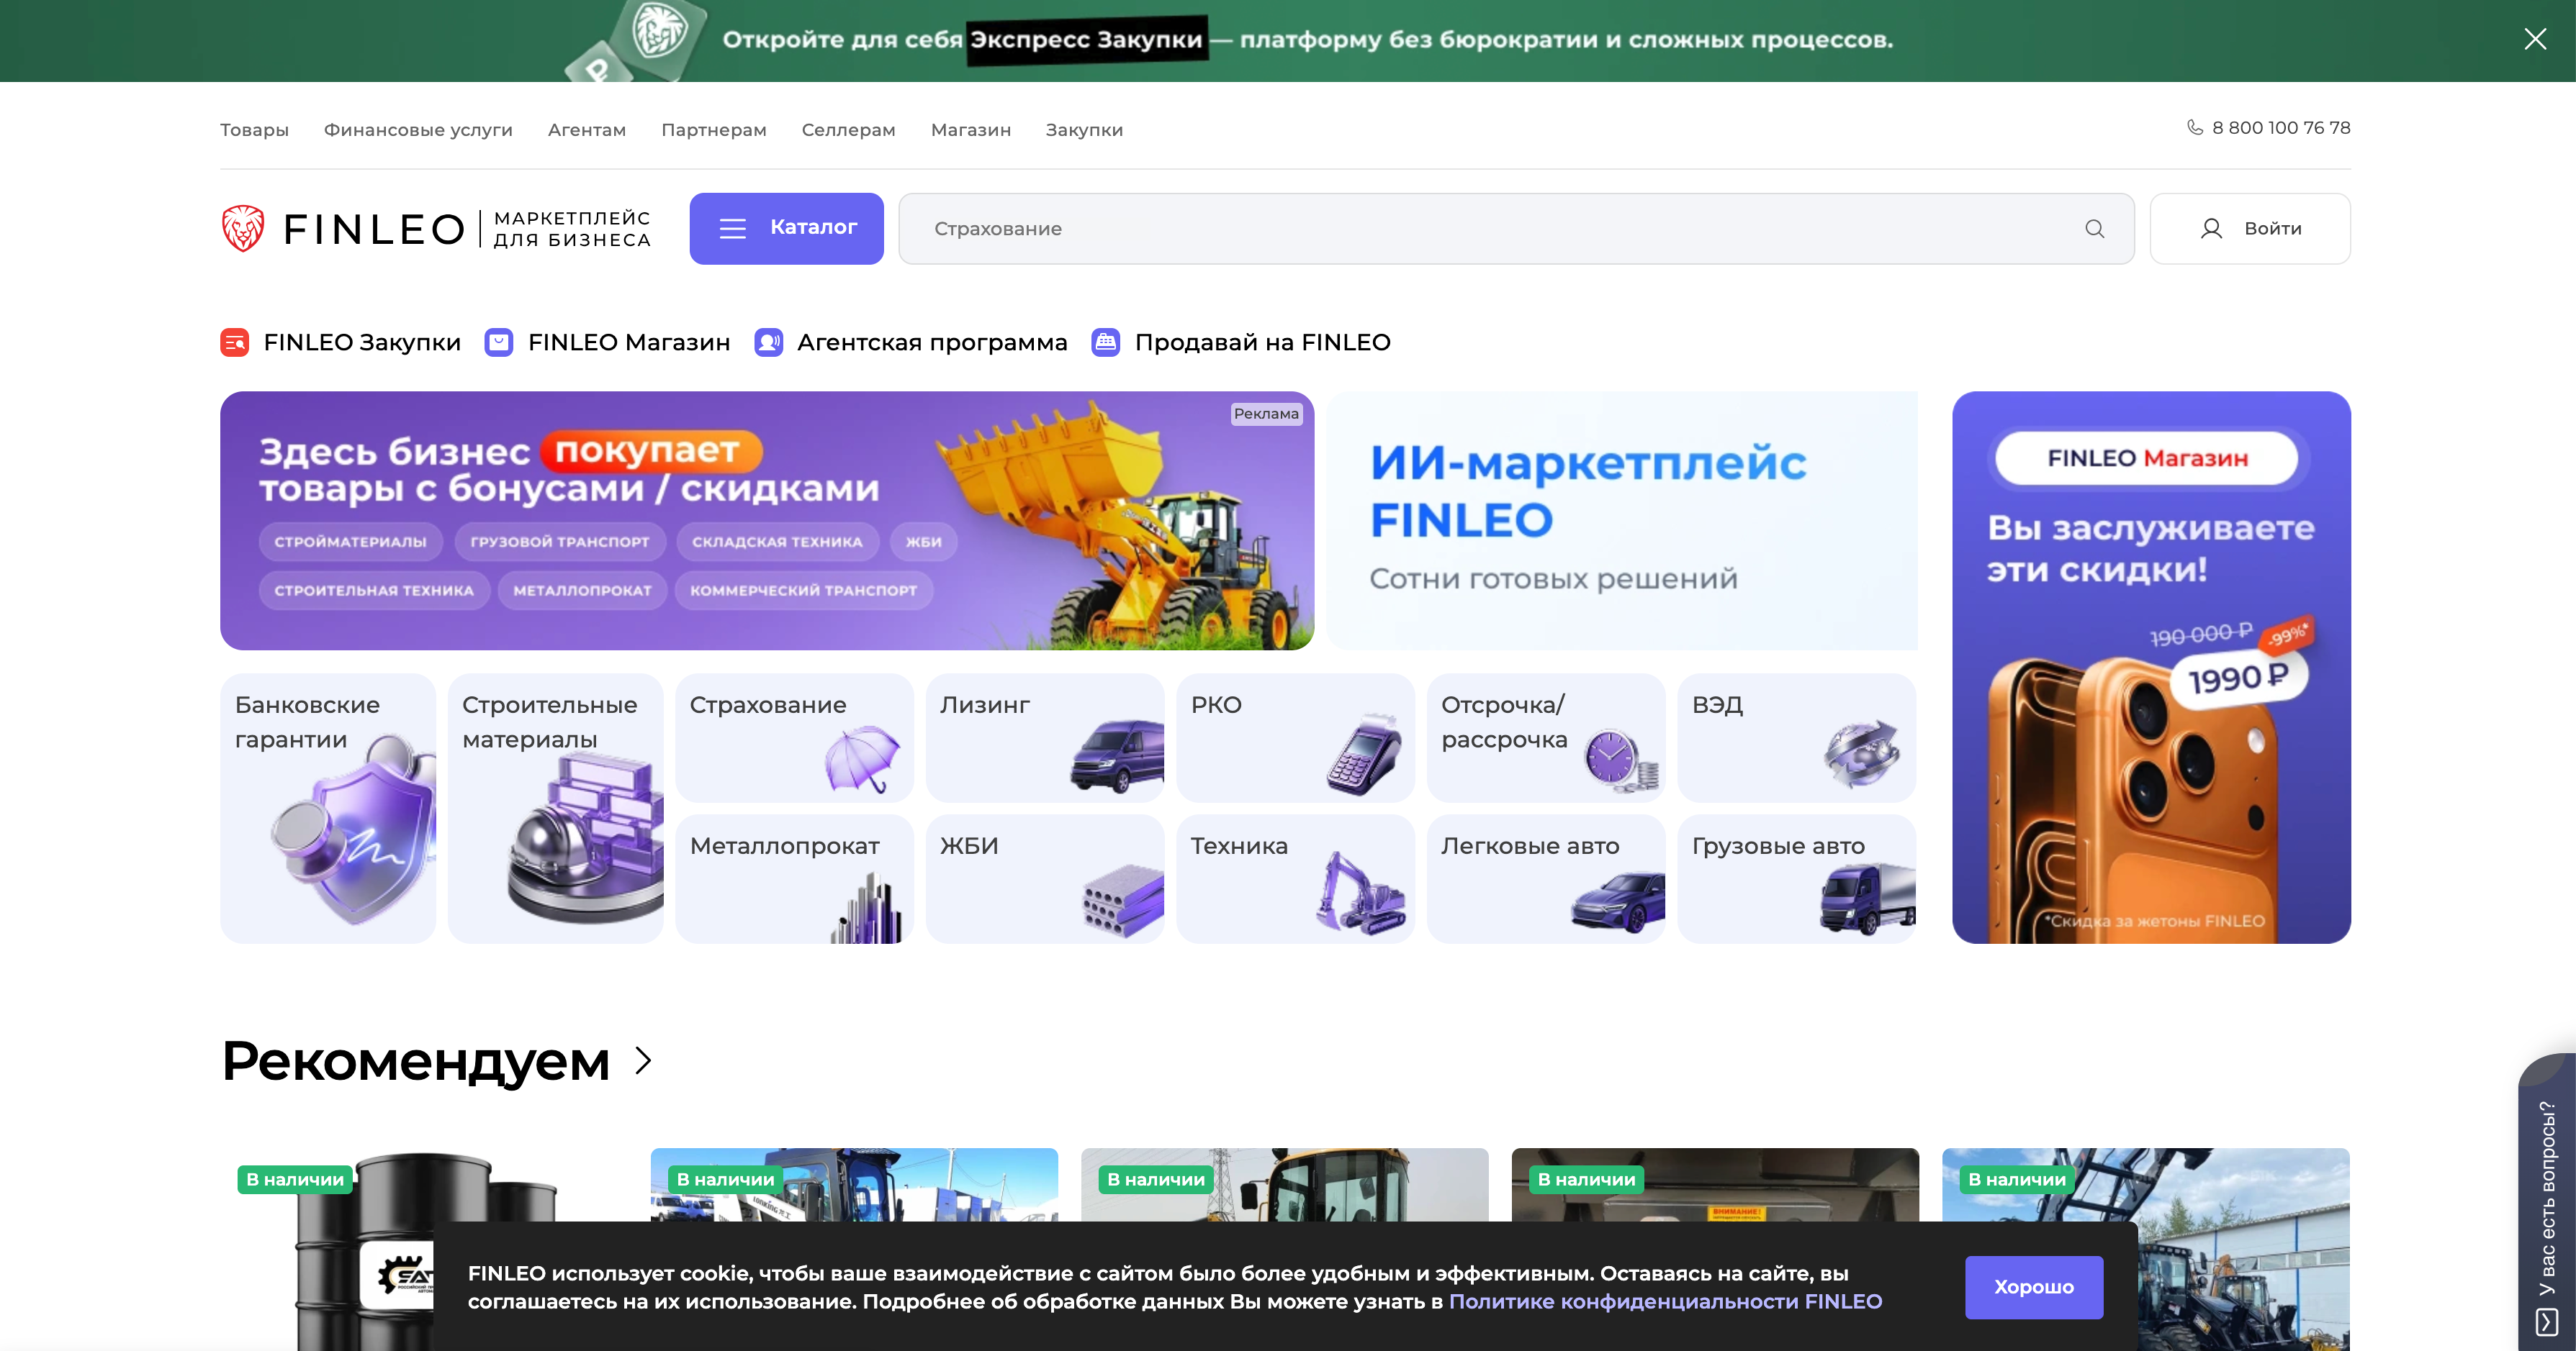Click the globe icon in ВЭД tile

(1861, 753)
